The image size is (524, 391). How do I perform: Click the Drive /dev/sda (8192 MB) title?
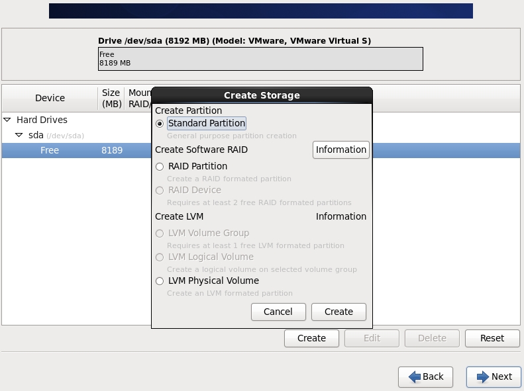tap(235, 41)
